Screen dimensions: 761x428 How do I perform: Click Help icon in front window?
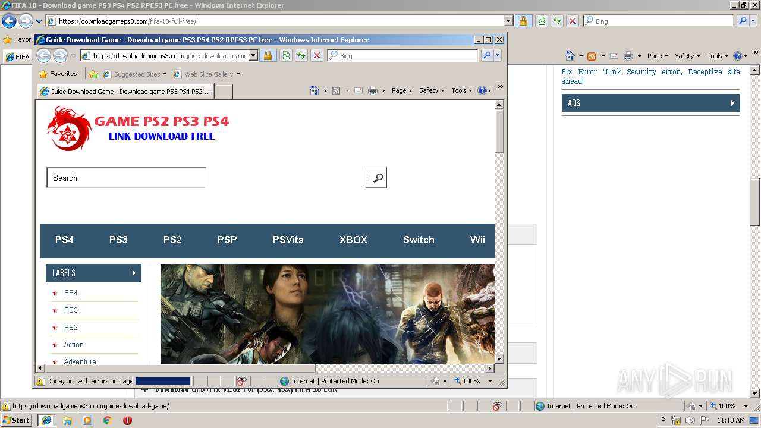[x=482, y=90]
